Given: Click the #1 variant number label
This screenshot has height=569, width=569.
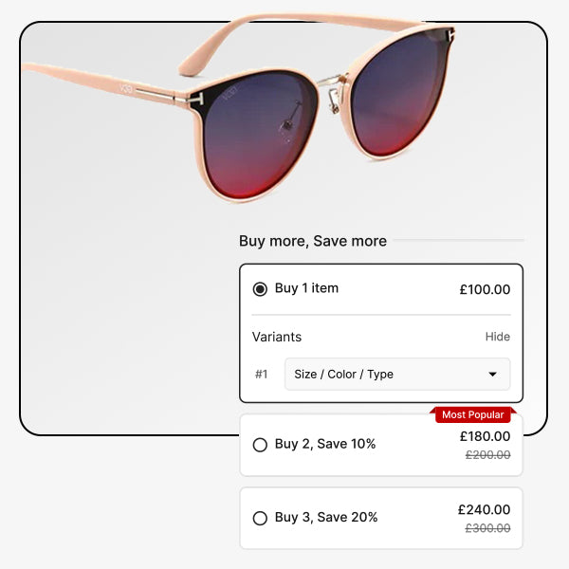Looking at the screenshot, I should pos(262,375).
